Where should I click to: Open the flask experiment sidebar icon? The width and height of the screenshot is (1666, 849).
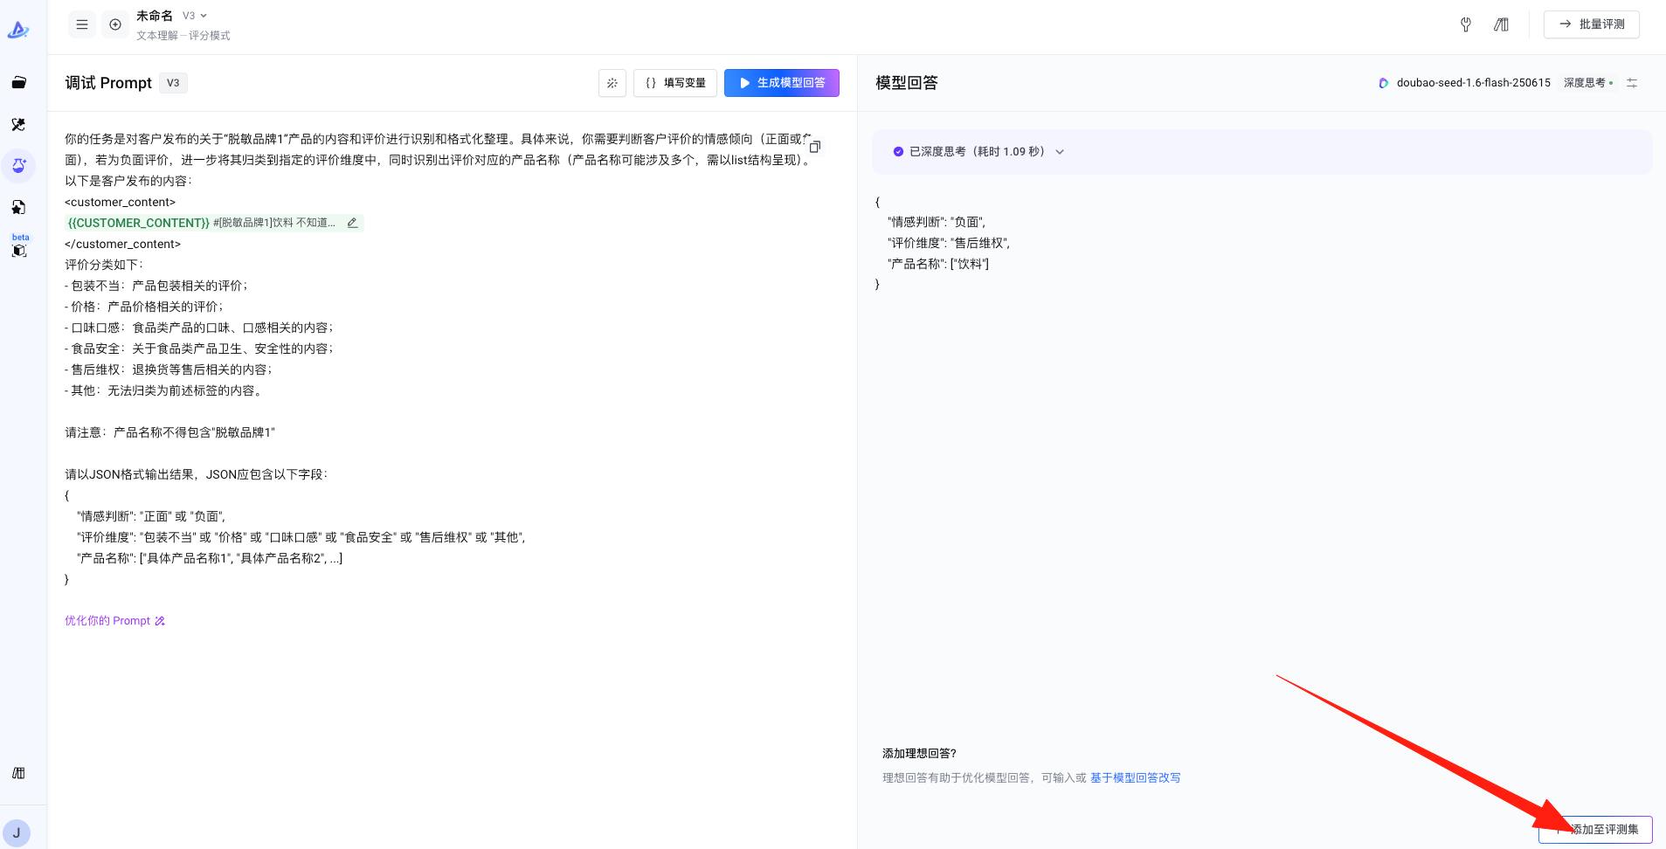[x=18, y=166]
